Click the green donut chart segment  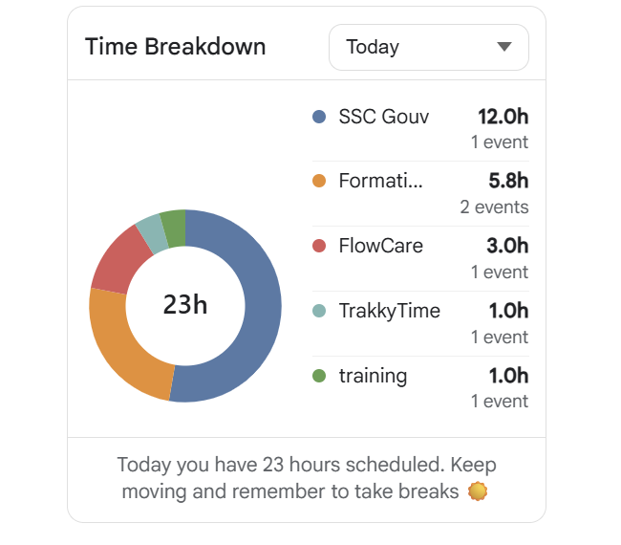tap(174, 228)
